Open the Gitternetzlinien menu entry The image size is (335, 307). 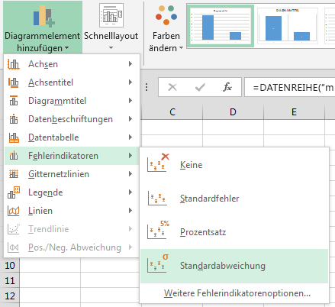72,174
